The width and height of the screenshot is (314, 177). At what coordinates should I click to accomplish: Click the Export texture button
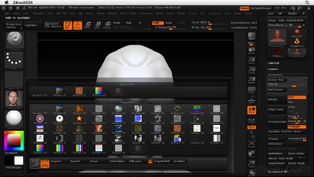click(78, 161)
